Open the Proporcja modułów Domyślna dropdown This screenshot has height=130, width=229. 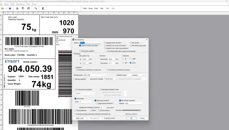140,79
